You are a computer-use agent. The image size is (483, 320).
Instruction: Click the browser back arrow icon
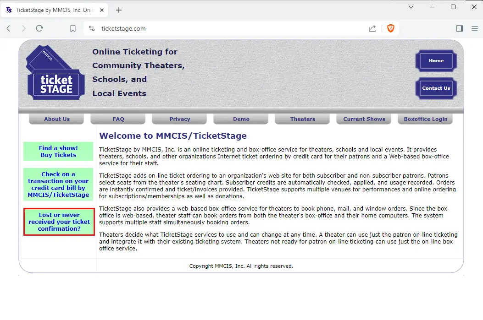pyautogui.click(x=9, y=28)
